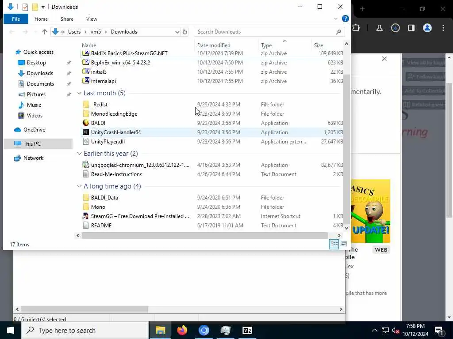The image size is (453, 339).
Task: Select the ungoogled-chromium installer icon
Action: coord(85,165)
